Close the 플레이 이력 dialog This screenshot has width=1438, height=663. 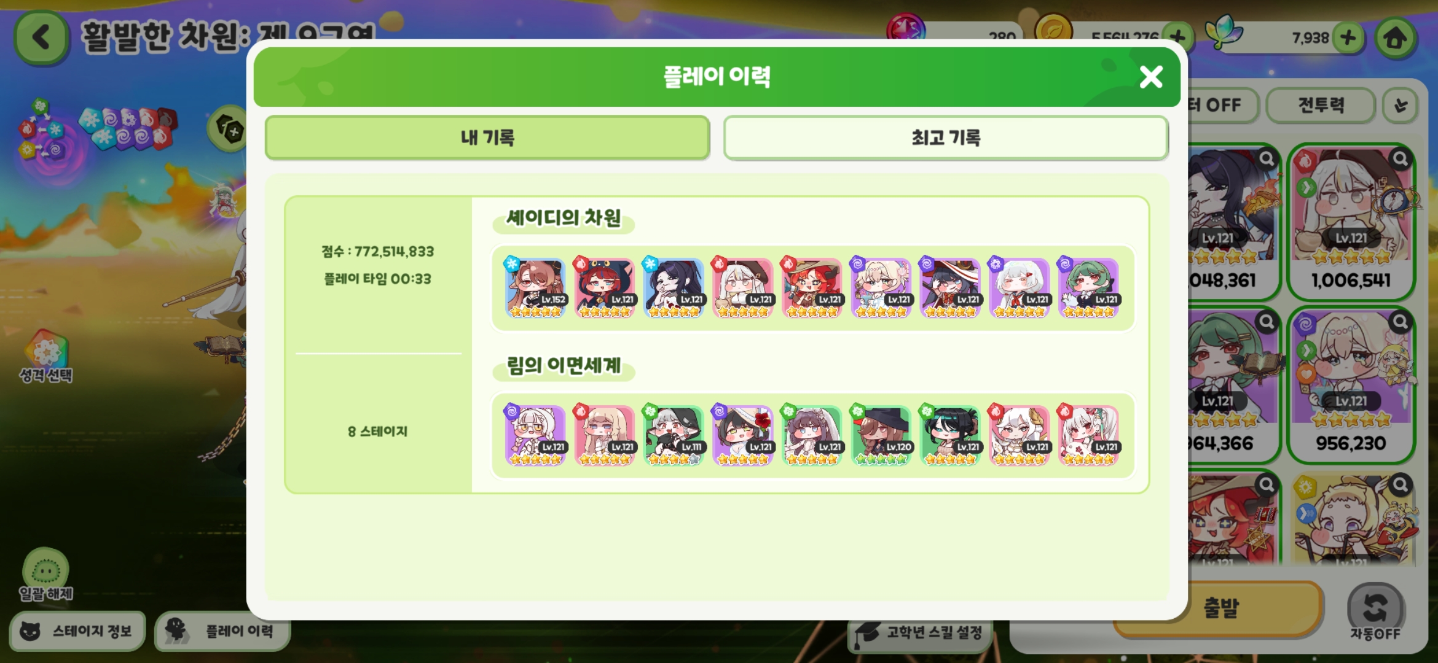point(1151,77)
